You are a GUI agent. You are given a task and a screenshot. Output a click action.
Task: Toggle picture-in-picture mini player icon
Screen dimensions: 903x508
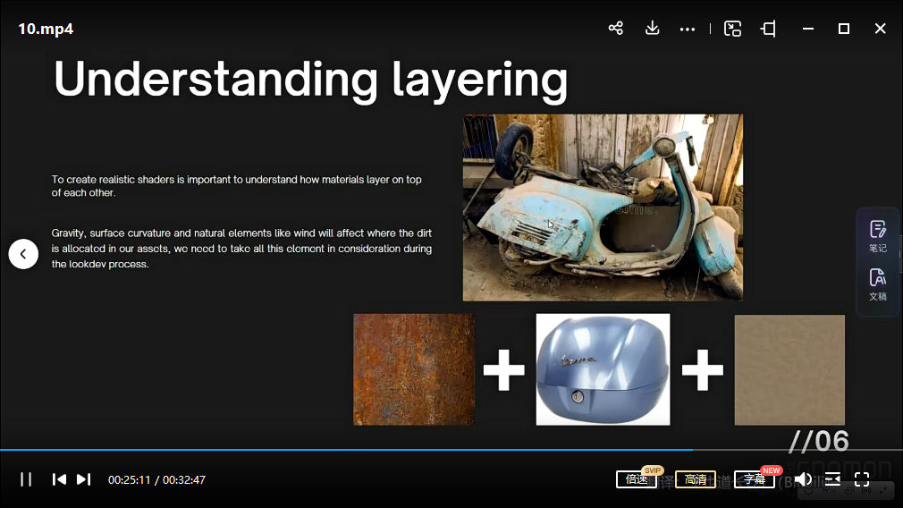[x=732, y=29]
